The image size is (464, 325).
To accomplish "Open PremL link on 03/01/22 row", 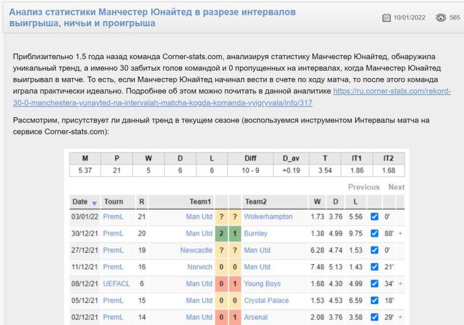I will [113, 216].
